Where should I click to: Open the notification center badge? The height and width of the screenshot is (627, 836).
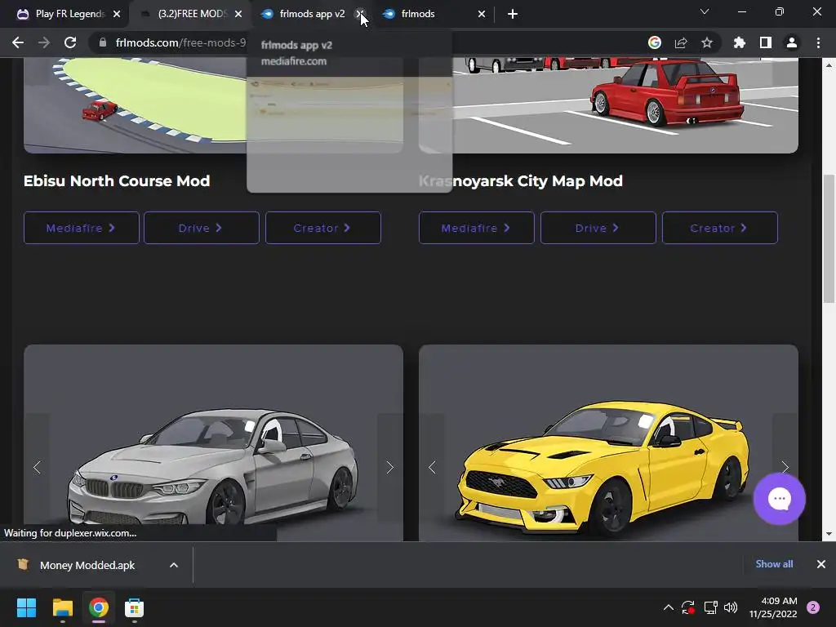pos(813,607)
